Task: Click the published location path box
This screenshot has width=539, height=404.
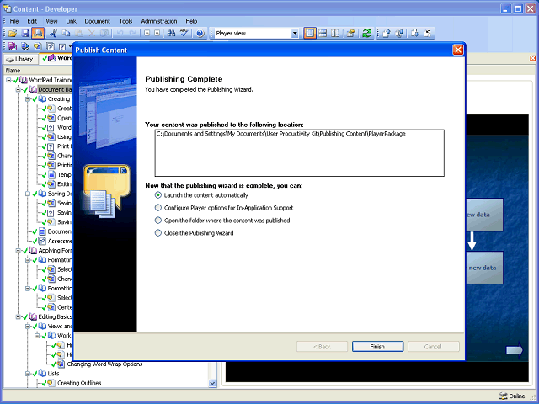Action: pos(300,153)
